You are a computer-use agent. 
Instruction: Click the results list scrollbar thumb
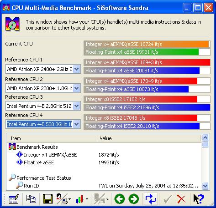[205, 144]
